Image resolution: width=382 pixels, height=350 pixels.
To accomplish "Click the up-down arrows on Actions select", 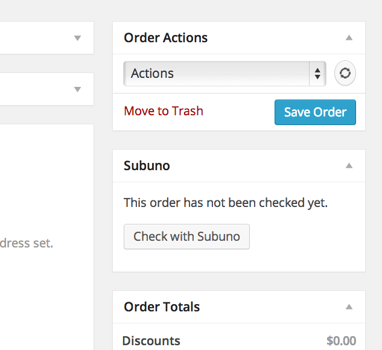I will 317,74.
